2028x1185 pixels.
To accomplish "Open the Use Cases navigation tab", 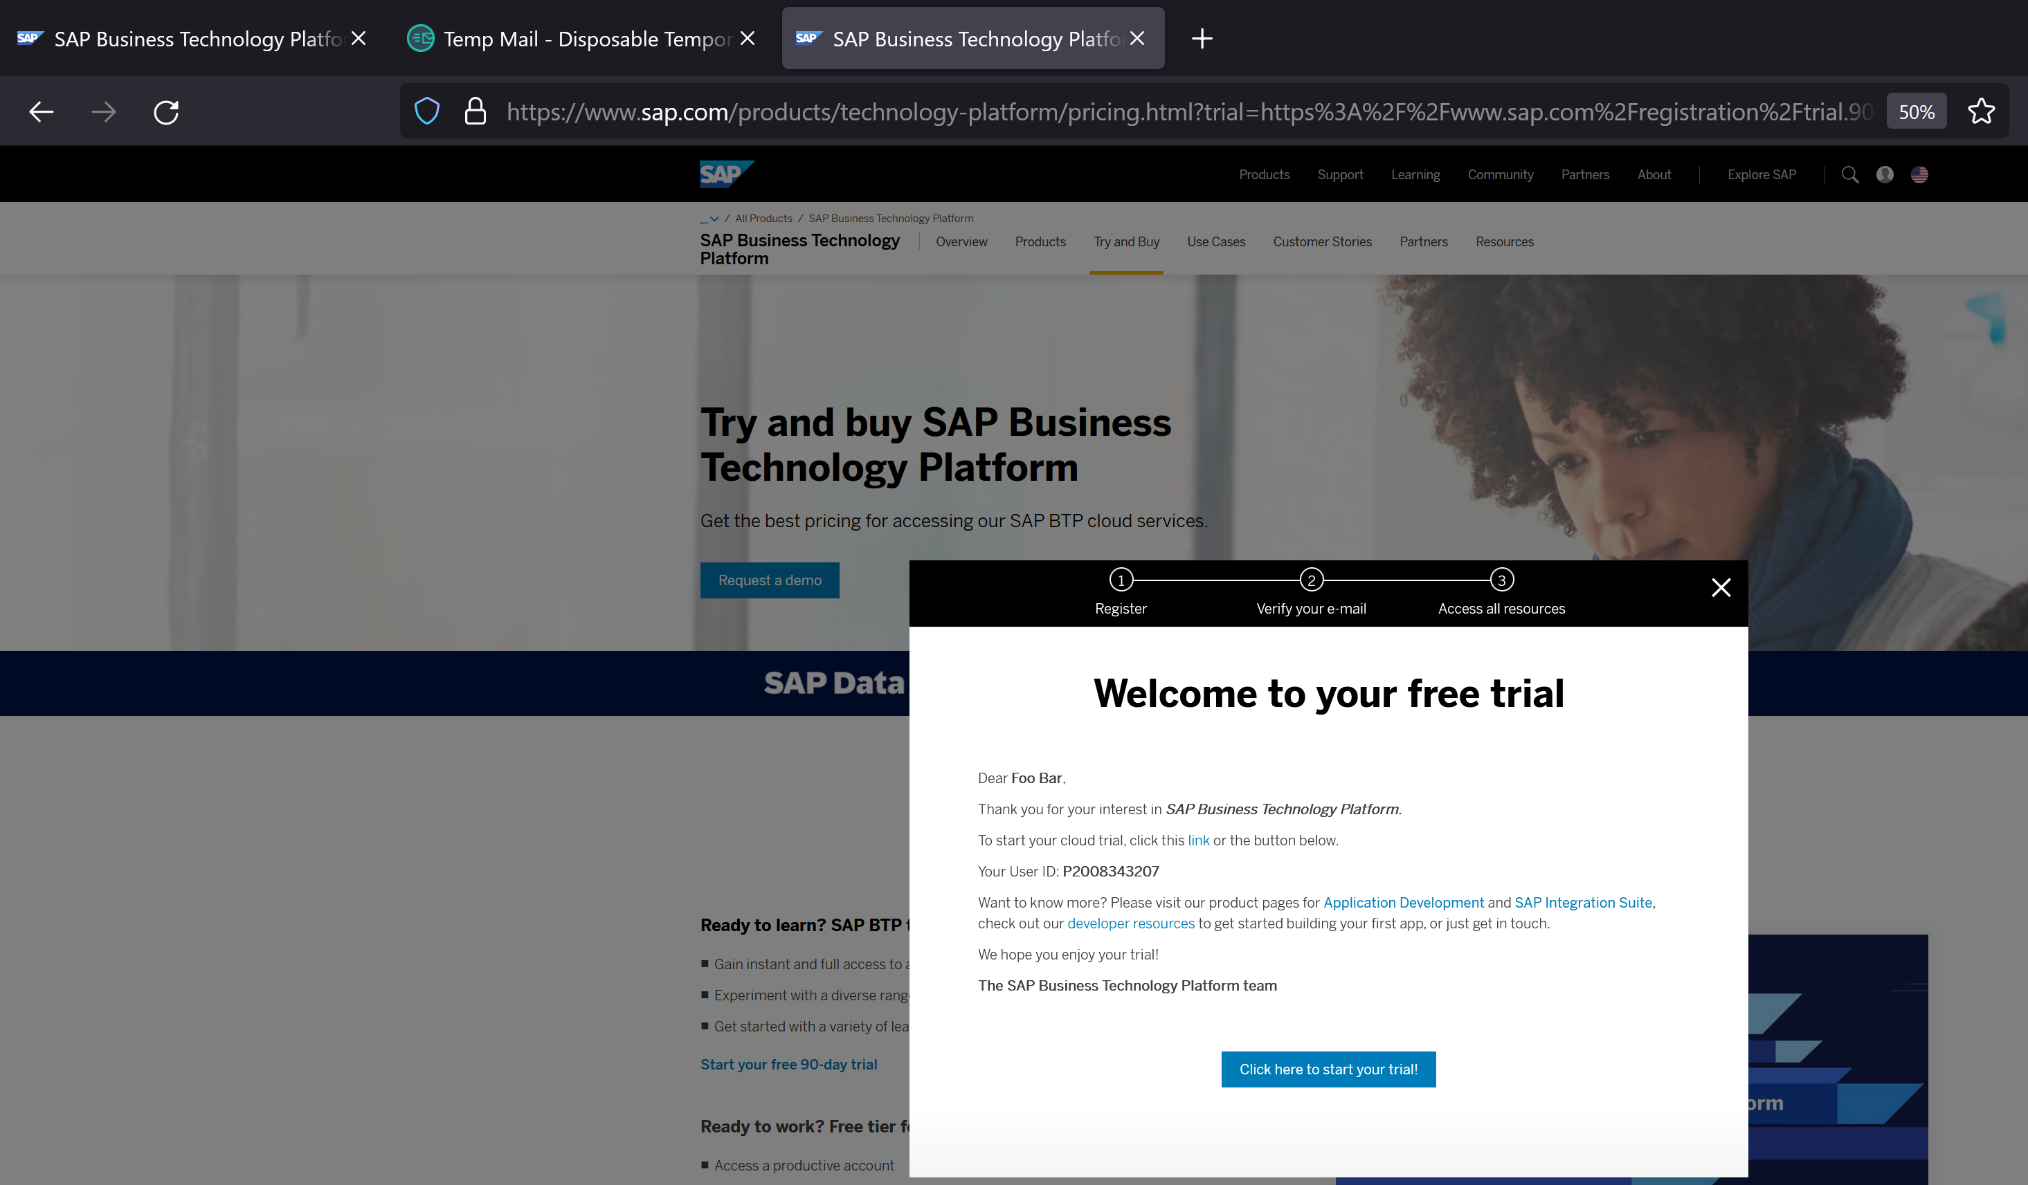I will click(1215, 242).
